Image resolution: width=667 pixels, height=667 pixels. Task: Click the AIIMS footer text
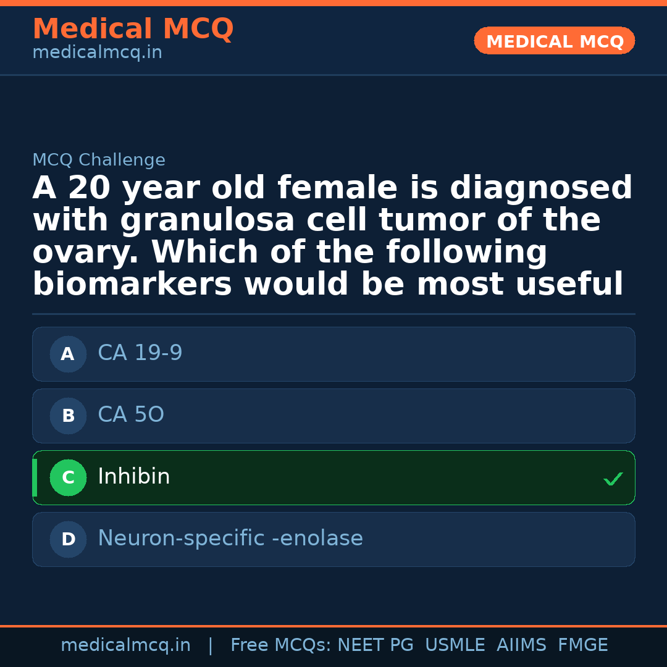pos(521,645)
